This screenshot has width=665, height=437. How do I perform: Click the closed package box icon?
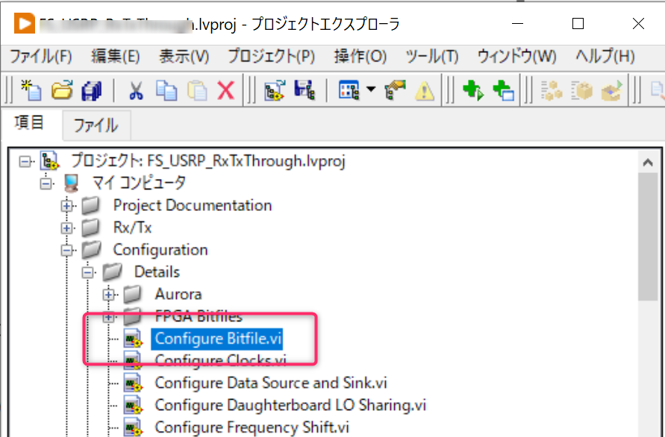coord(581,90)
